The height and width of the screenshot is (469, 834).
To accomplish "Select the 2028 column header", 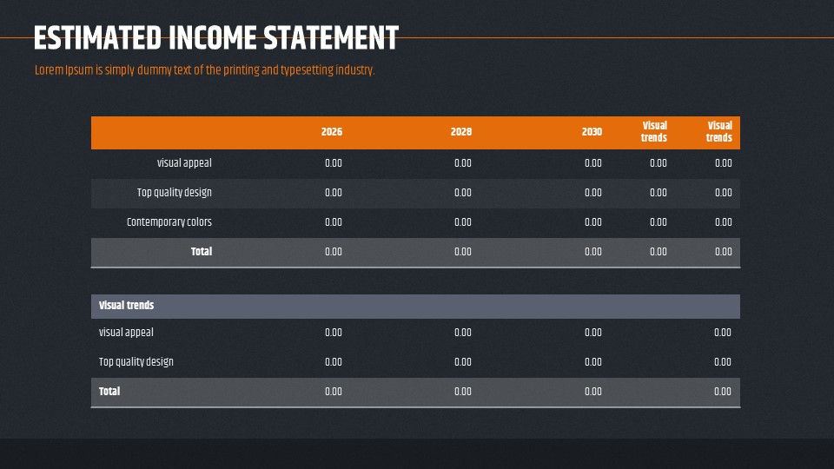I will pos(461,132).
